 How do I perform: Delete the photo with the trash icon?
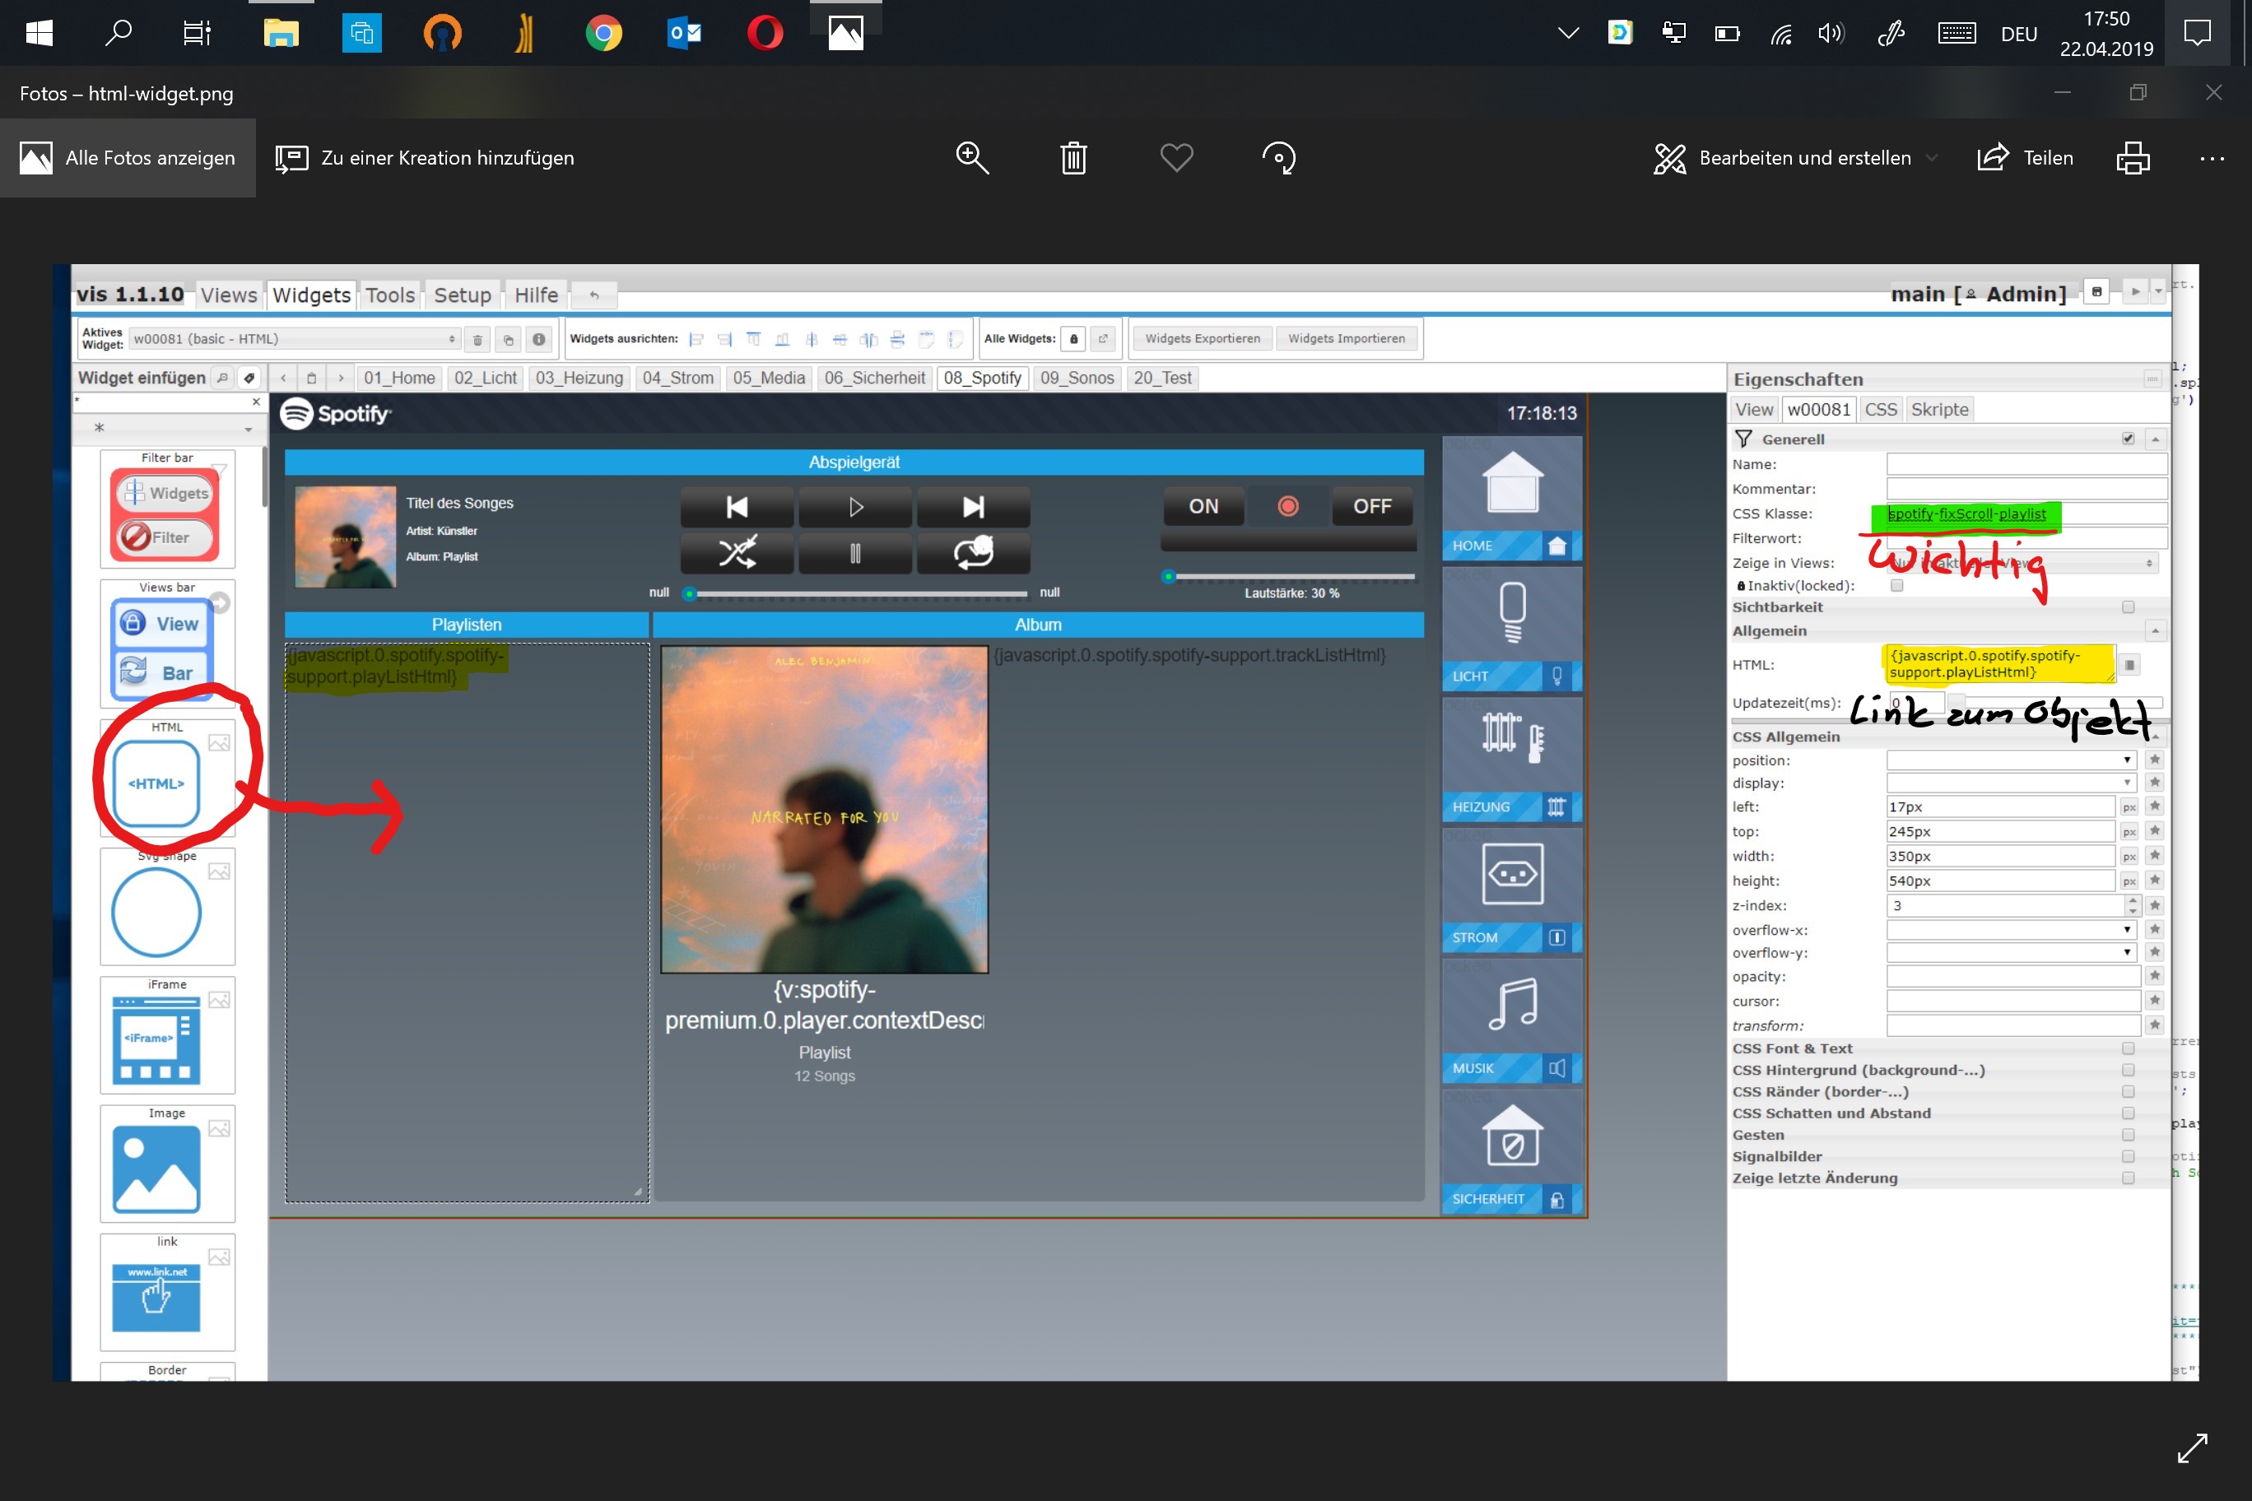1073,158
